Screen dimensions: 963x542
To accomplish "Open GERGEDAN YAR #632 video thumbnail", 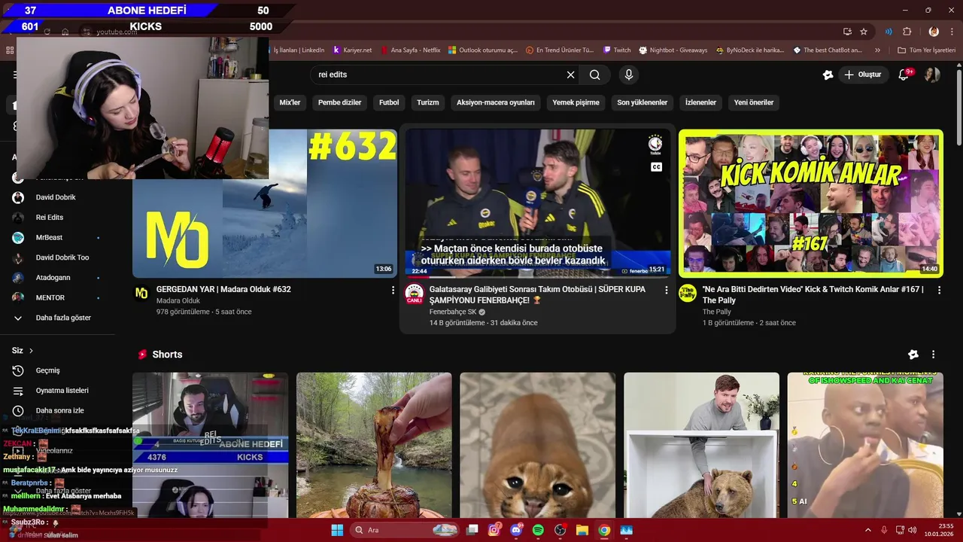I will (x=265, y=203).
